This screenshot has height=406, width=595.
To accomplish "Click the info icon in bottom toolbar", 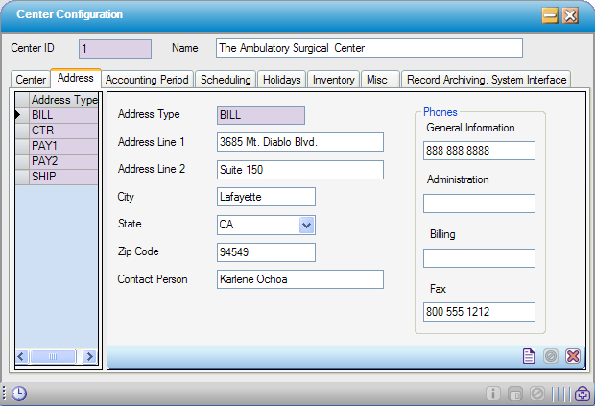I will [493, 394].
